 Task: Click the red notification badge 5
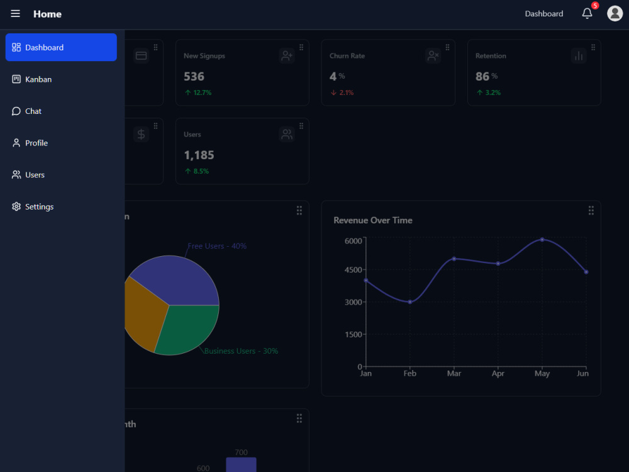click(x=595, y=6)
